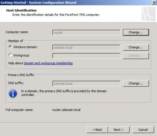Image resolution: width=157 pixels, height=136 pixels.
Task: Click Change button for Windows domain
Action: pyautogui.click(x=136, y=47)
